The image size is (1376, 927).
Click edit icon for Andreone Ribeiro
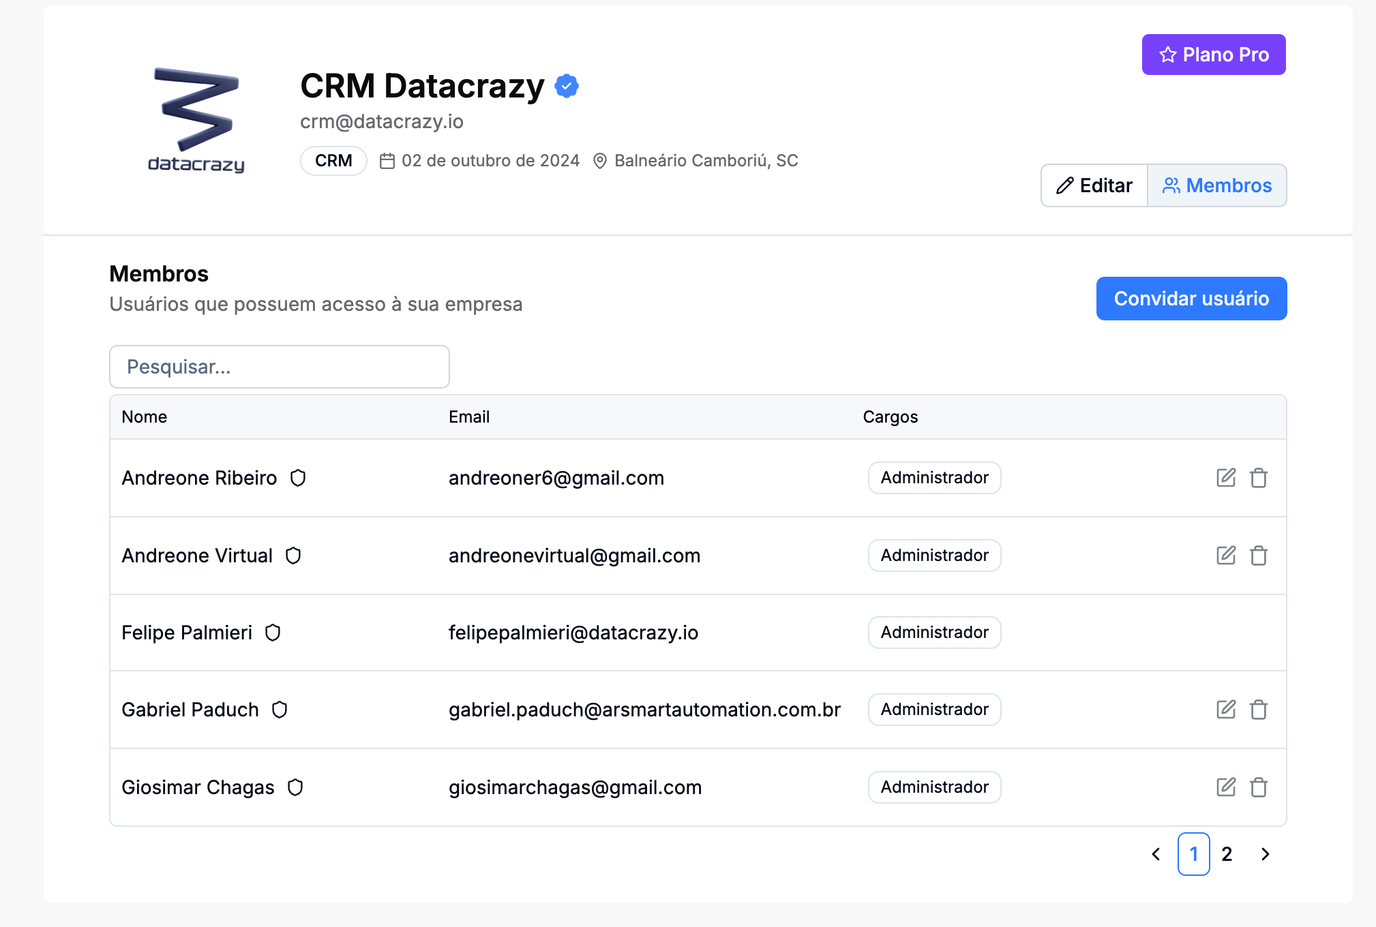1225,478
